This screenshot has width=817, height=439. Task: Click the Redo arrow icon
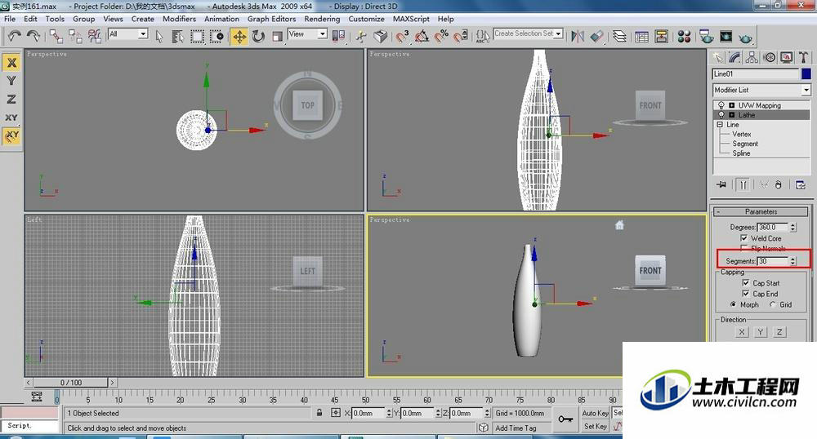coord(33,36)
